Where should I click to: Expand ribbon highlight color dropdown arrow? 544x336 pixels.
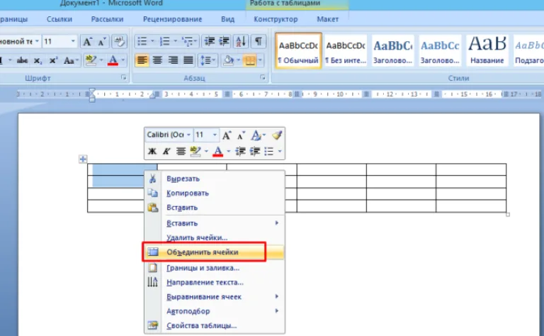101,60
